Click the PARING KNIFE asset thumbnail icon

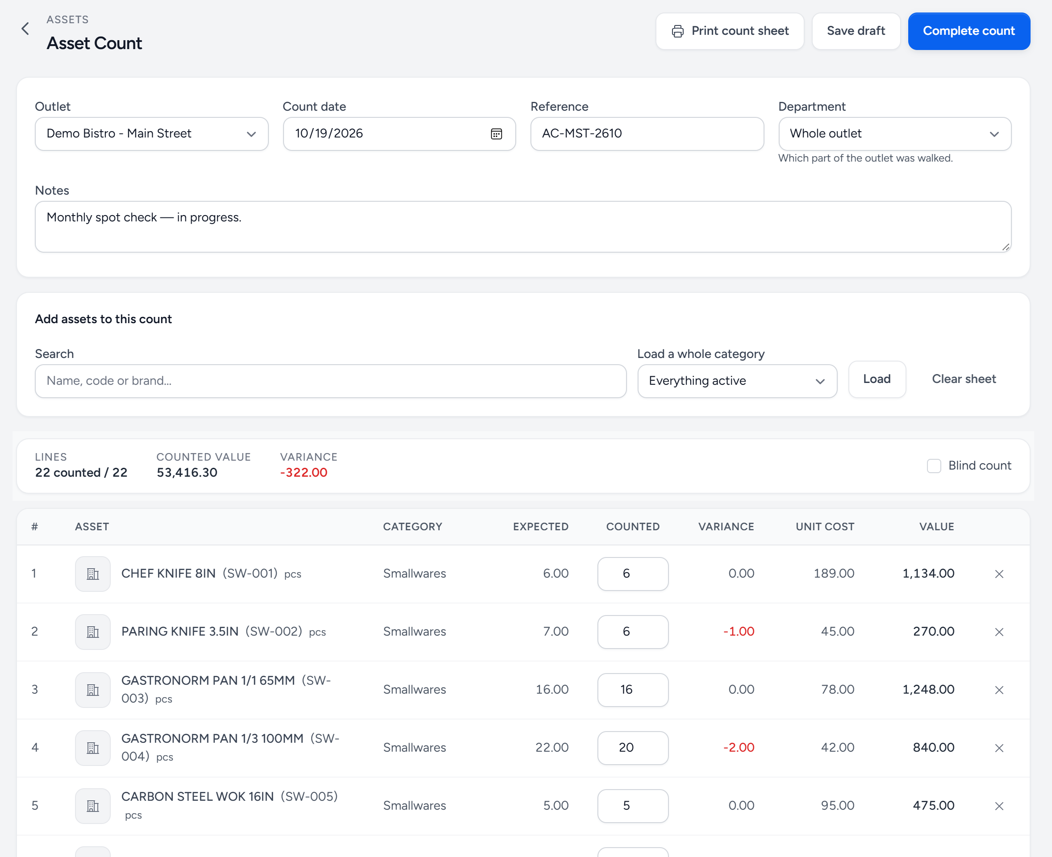click(93, 632)
